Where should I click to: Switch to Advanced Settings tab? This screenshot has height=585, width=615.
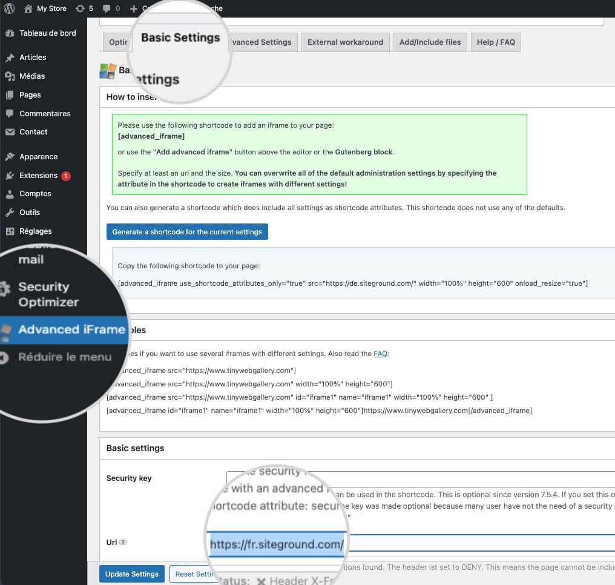[x=261, y=42]
